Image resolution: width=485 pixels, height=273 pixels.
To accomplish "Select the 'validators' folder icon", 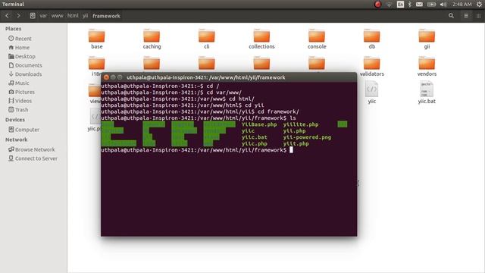I will point(372,63).
